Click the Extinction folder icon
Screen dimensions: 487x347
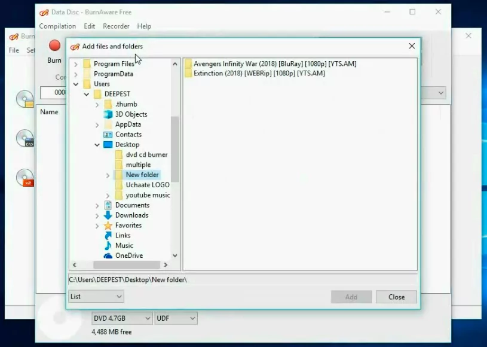(188, 74)
